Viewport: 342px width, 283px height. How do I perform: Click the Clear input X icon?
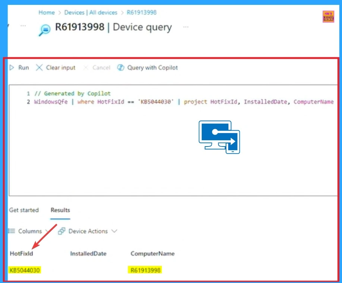pyautogui.click(x=39, y=67)
